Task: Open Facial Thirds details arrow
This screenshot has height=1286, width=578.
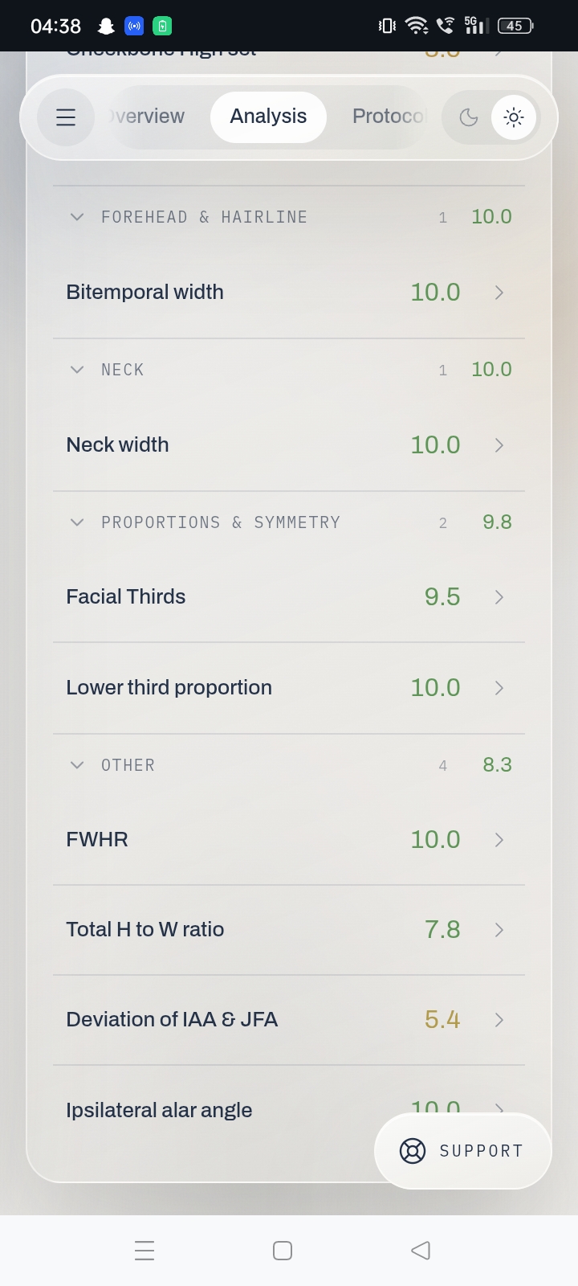Action: 499,597
